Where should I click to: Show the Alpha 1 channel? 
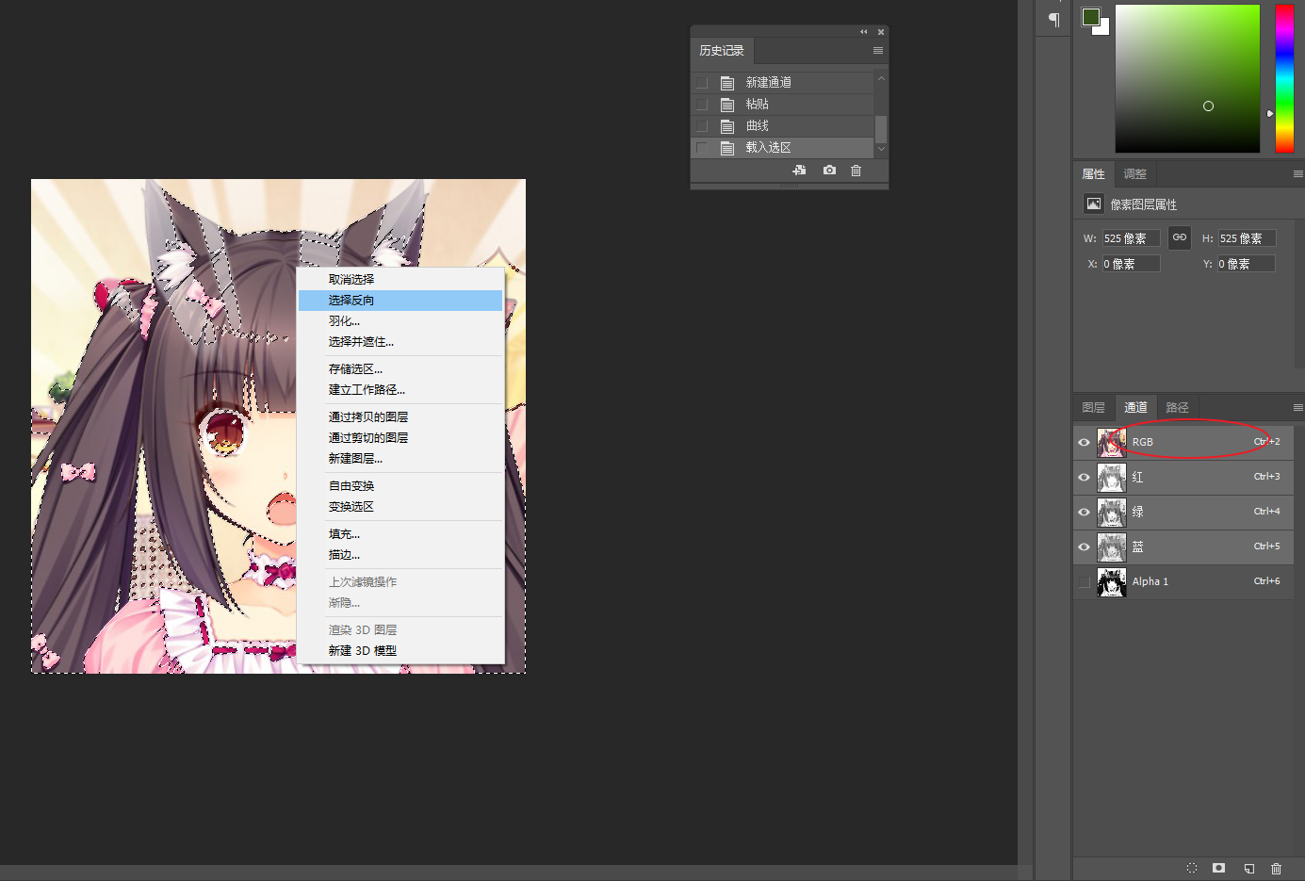point(1085,581)
